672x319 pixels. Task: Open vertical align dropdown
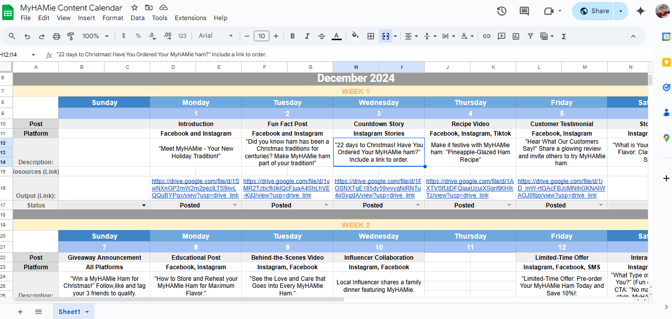pyautogui.click(x=429, y=36)
